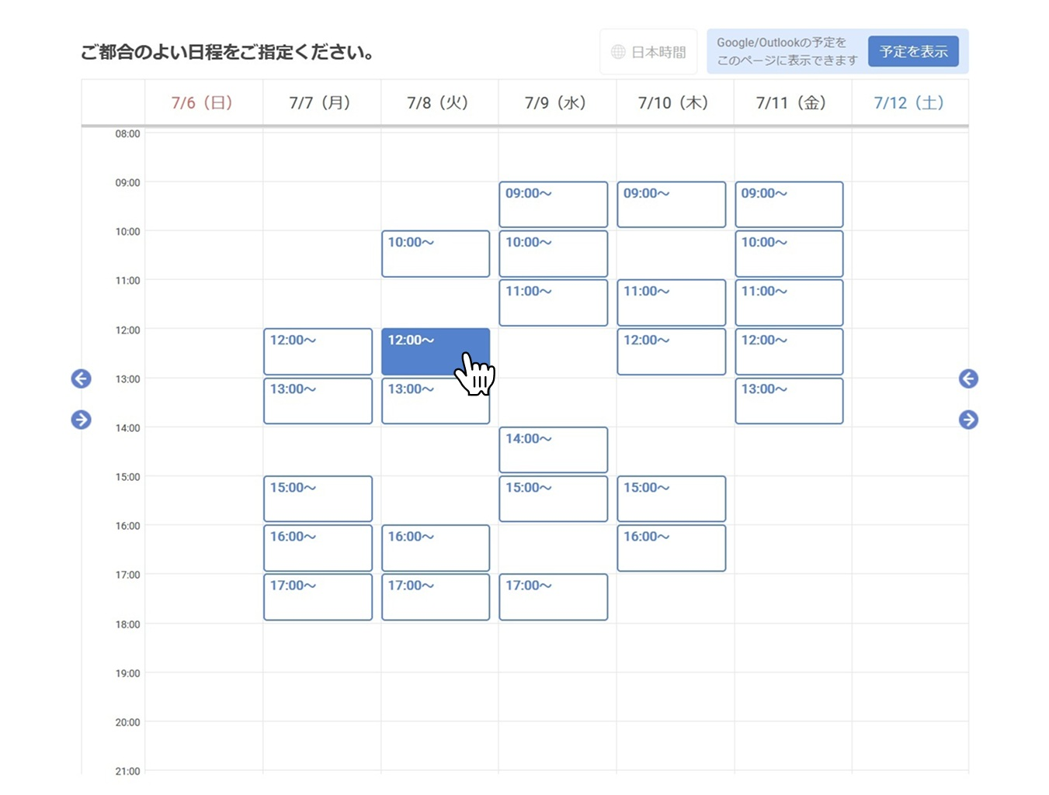Select the 10:00 slot on 7/8 (火)
Screen dimensions: 1049x795
coord(436,254)
